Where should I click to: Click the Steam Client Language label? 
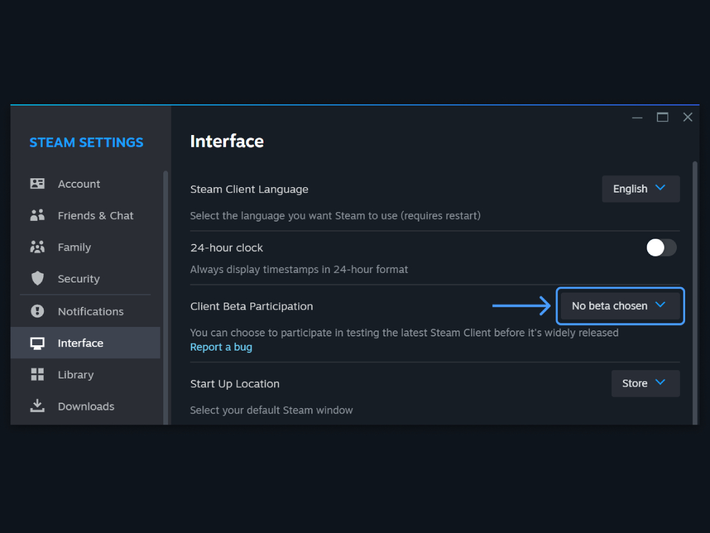tap(249, 190)
